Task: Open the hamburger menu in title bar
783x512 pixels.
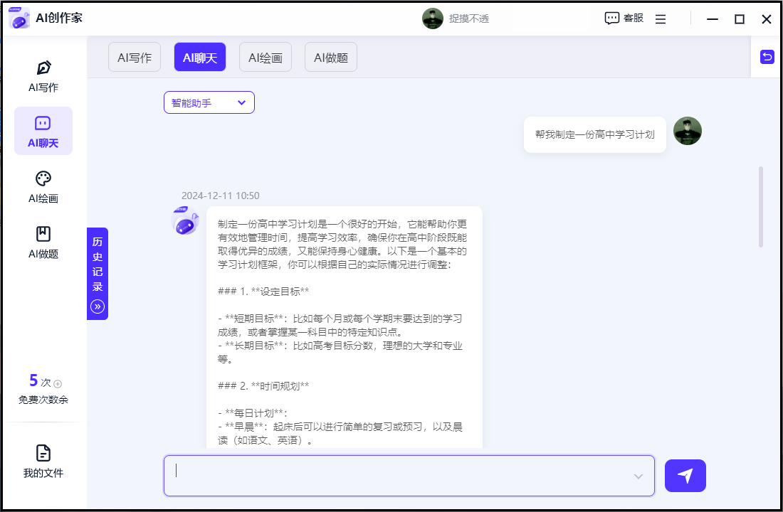Action: coord(661,19)
